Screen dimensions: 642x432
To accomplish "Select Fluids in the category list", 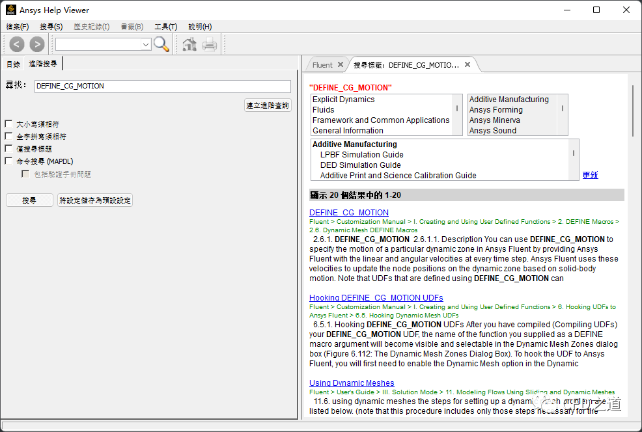I will (x=324, y=110).
